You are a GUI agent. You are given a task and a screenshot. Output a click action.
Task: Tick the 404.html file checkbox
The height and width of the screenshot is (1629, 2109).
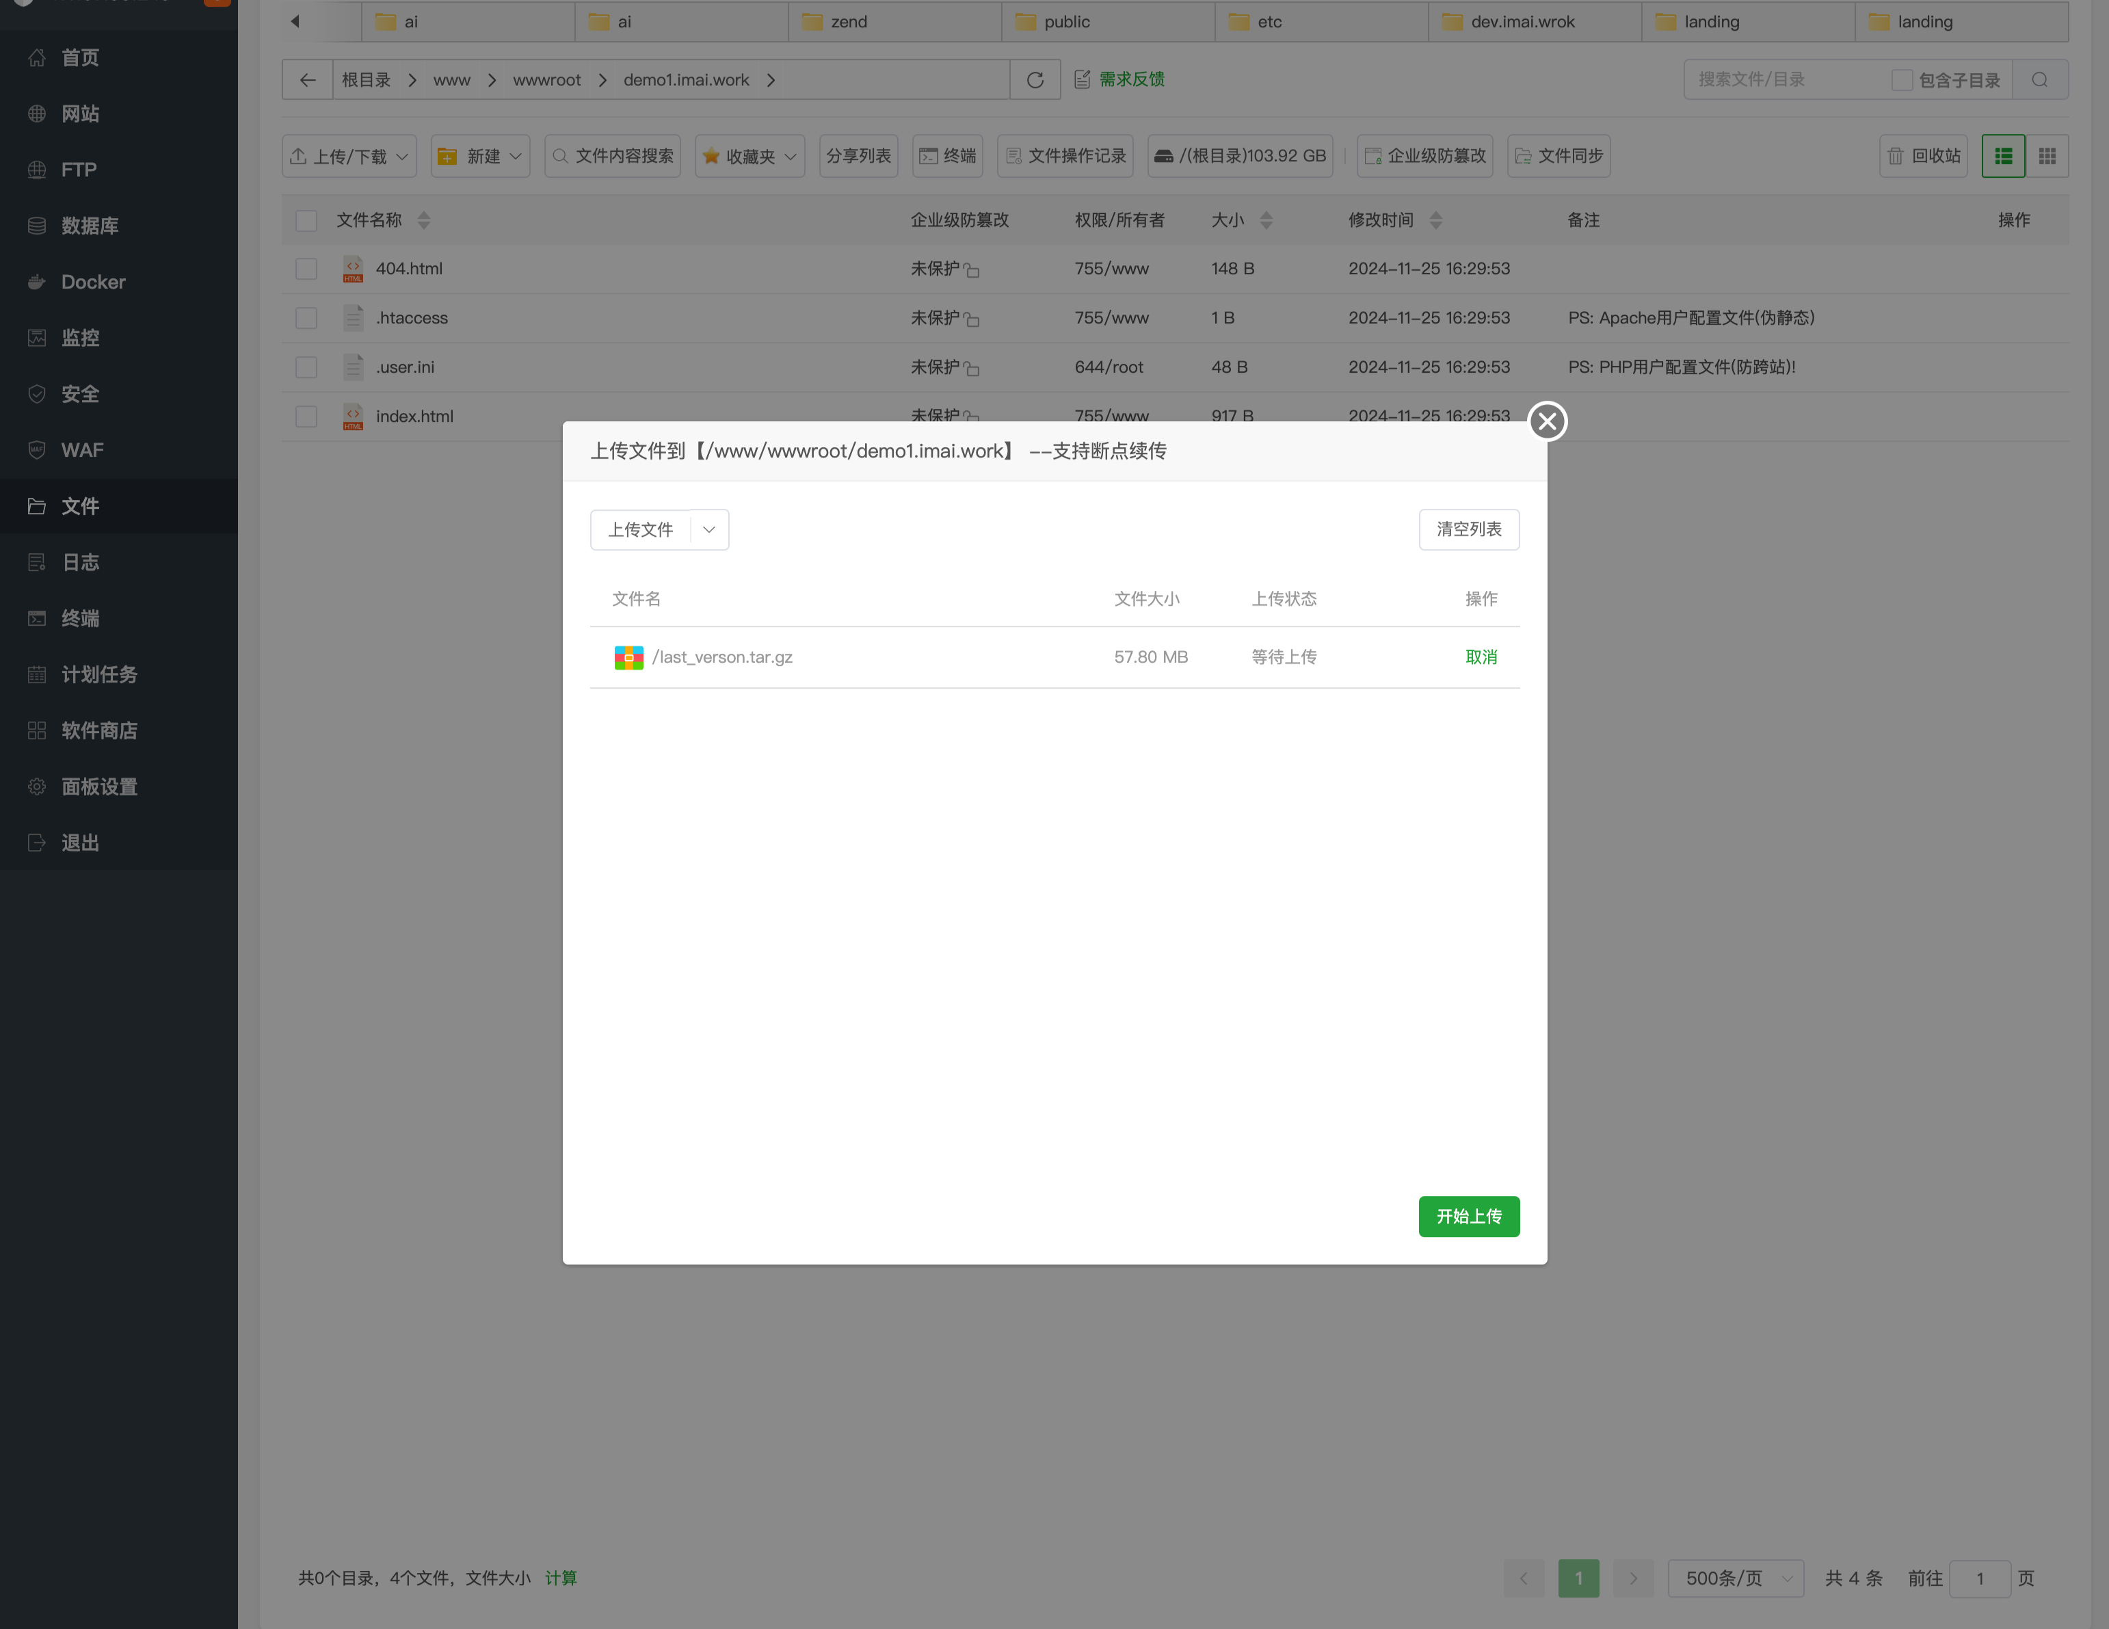(306, 269)
